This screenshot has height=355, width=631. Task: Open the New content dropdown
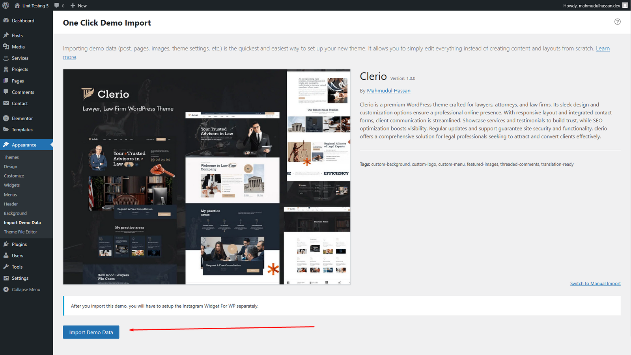point(78,6)
